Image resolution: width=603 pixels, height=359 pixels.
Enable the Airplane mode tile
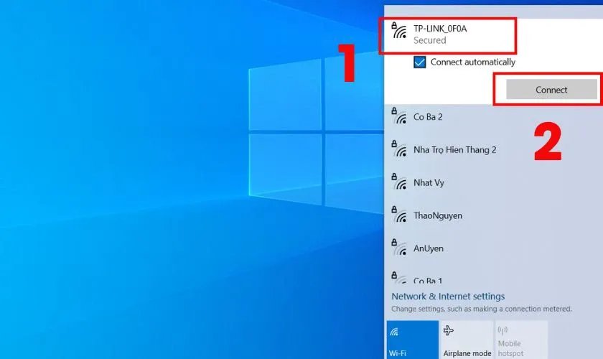pos(467,340)
